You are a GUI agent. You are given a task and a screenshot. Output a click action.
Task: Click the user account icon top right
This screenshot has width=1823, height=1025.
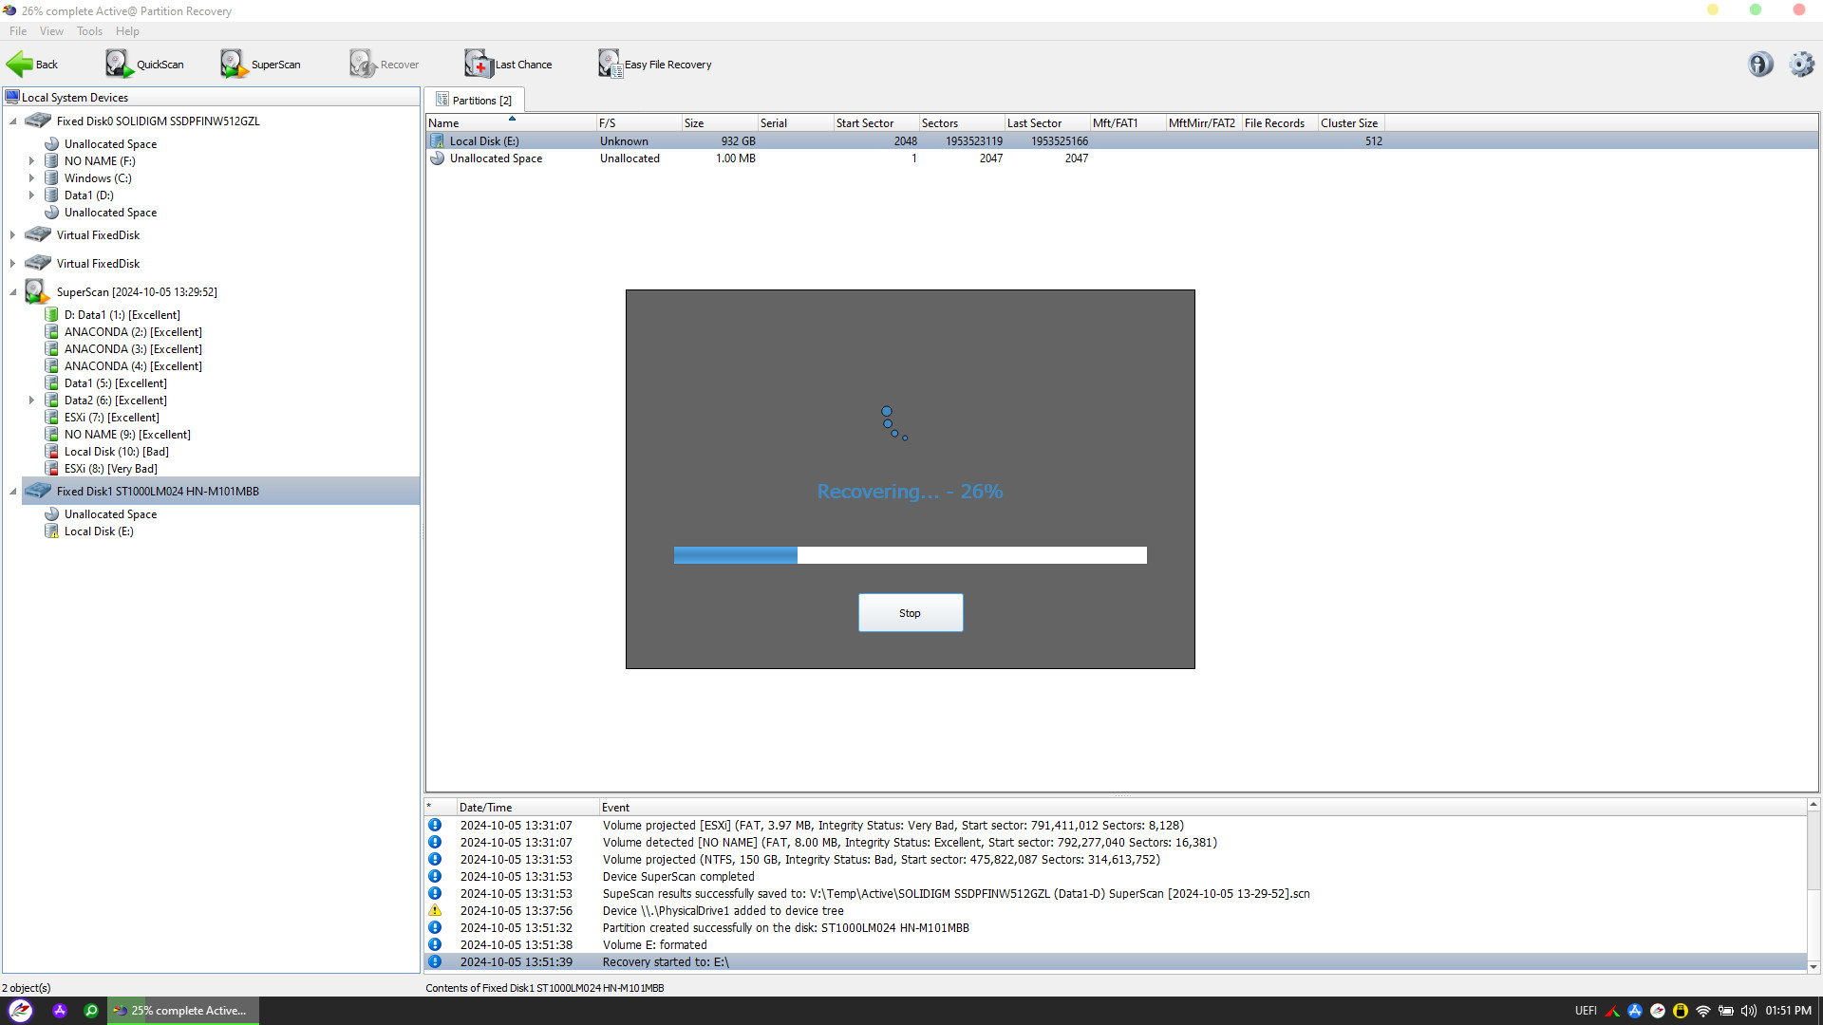(x=1759, y=64)
